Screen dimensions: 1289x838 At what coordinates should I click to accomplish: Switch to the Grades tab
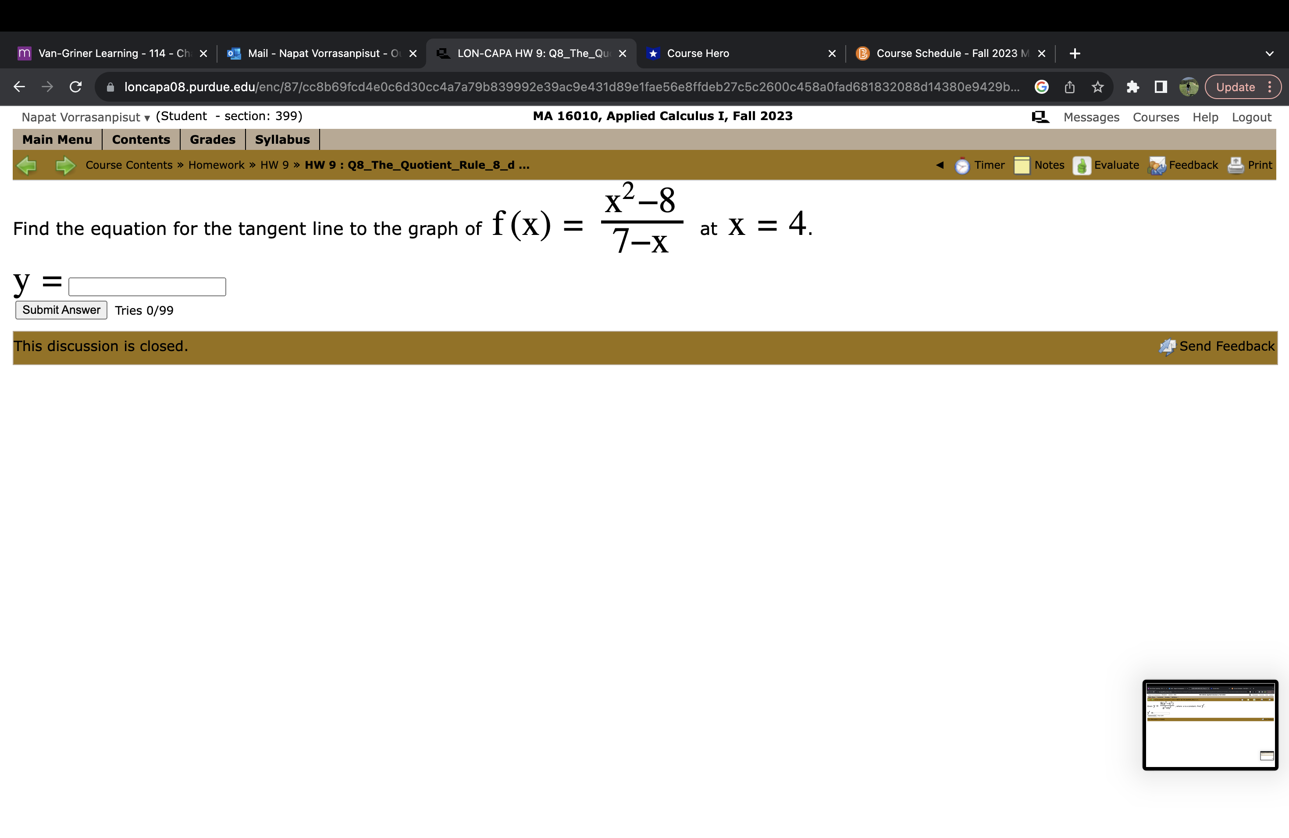(x=212, y=139)
